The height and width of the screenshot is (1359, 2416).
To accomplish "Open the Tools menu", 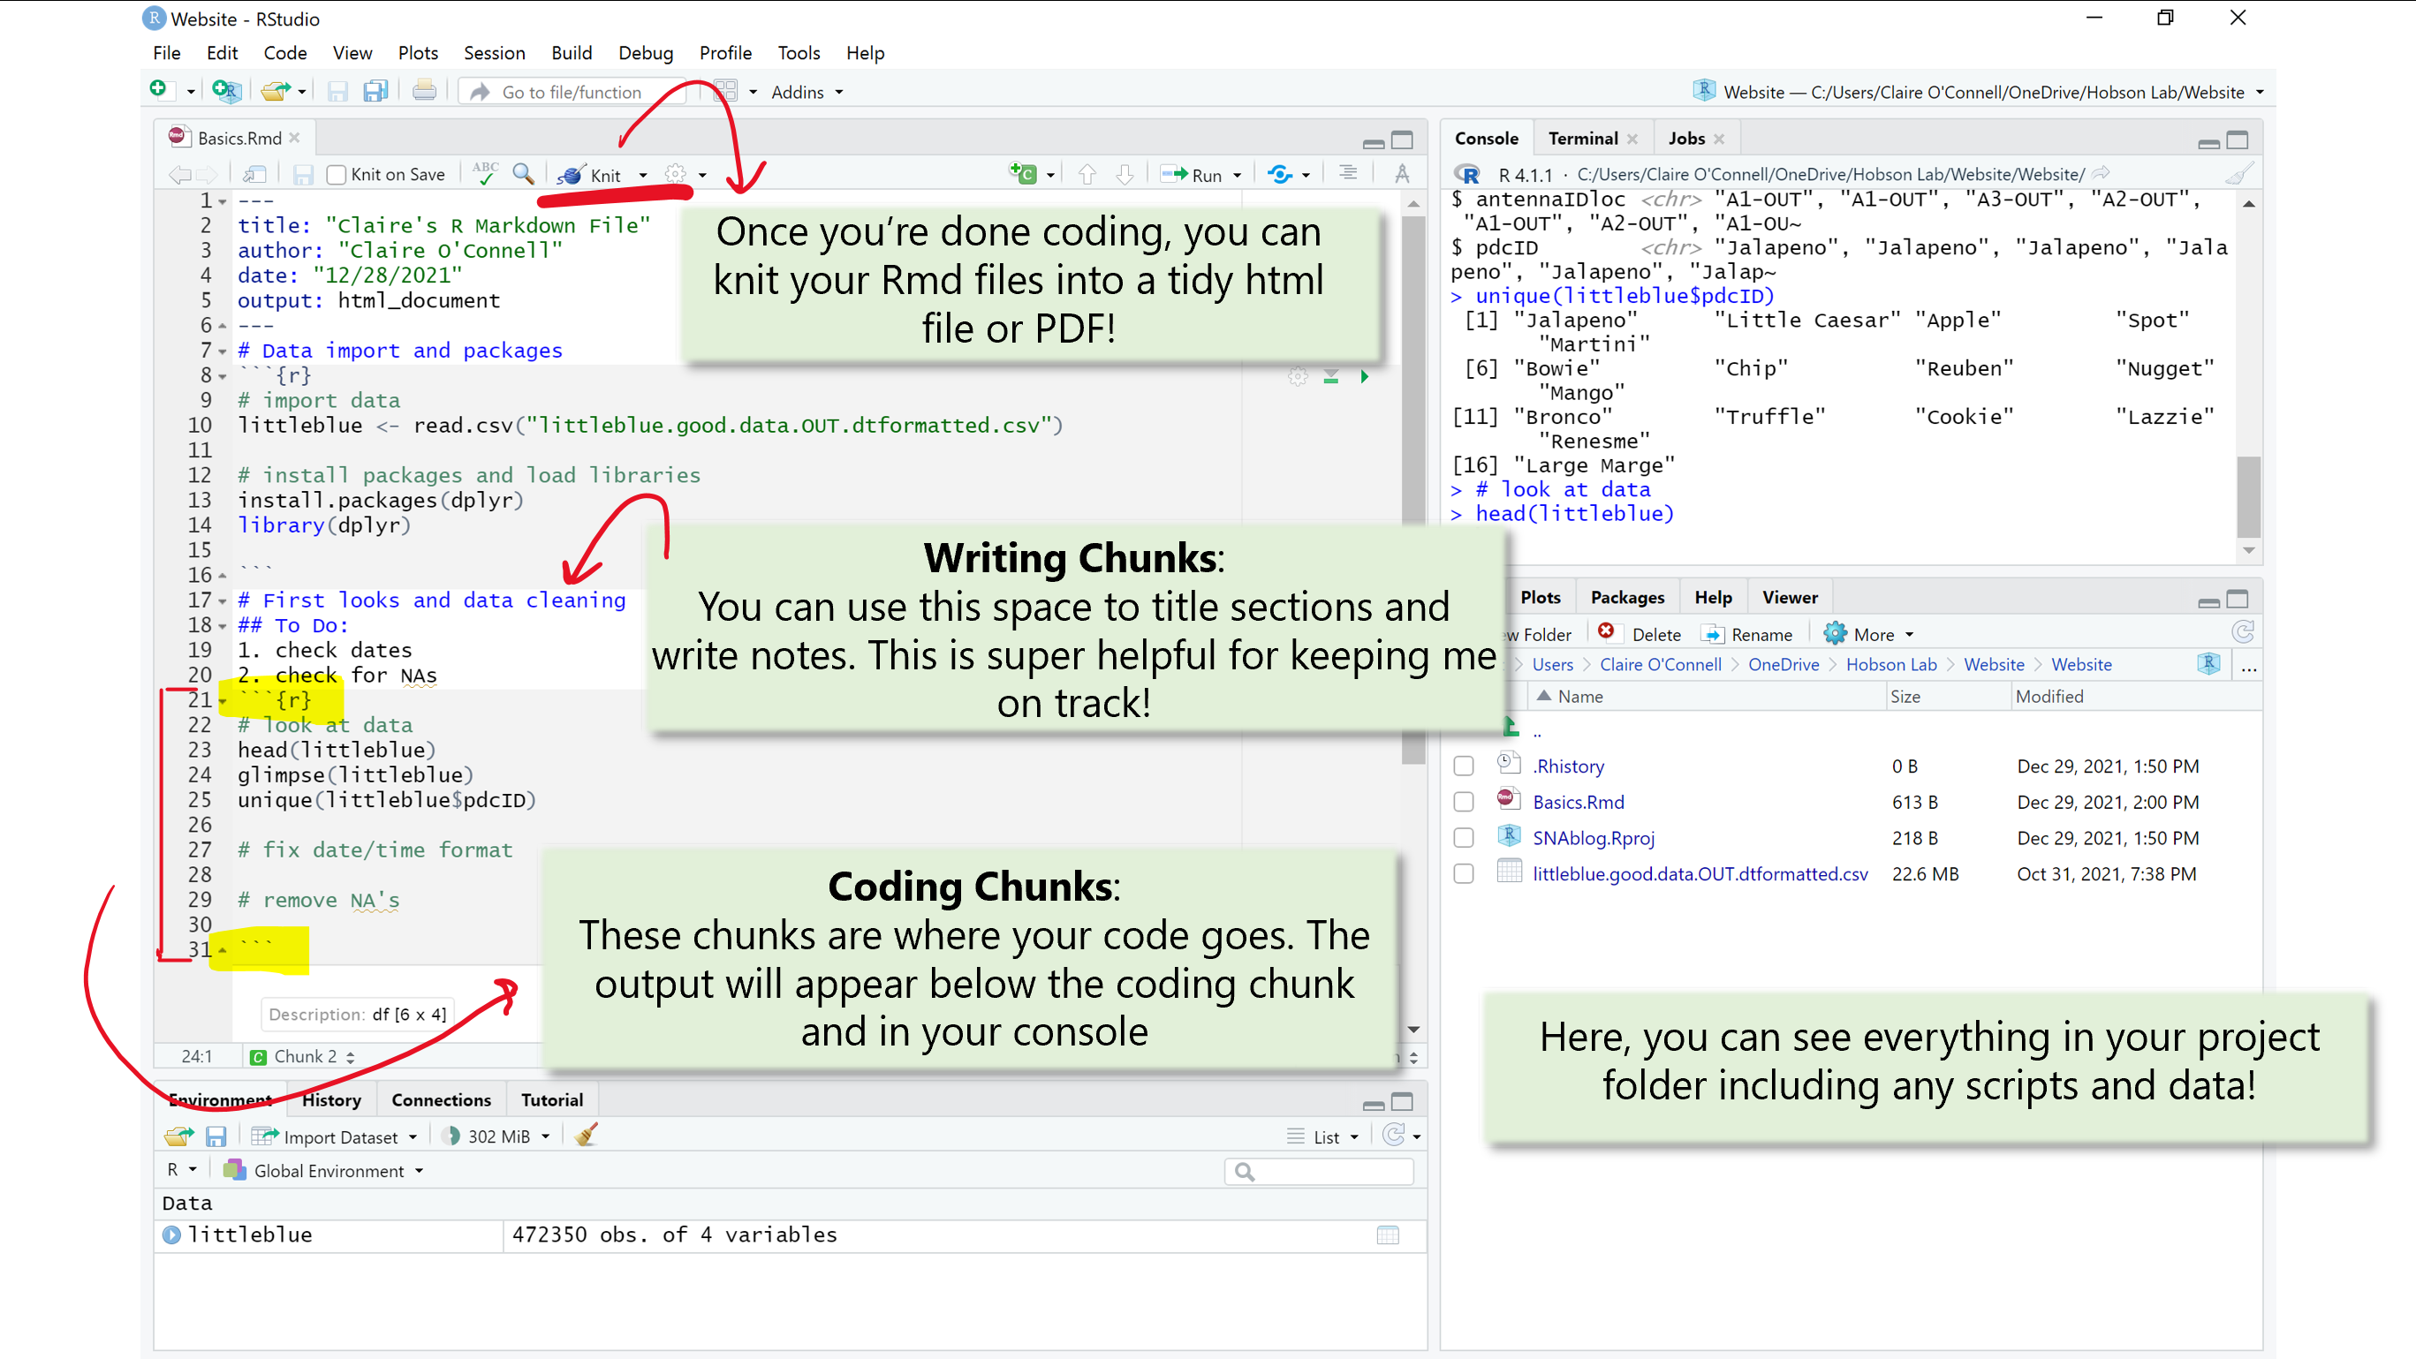I will 799,52.
